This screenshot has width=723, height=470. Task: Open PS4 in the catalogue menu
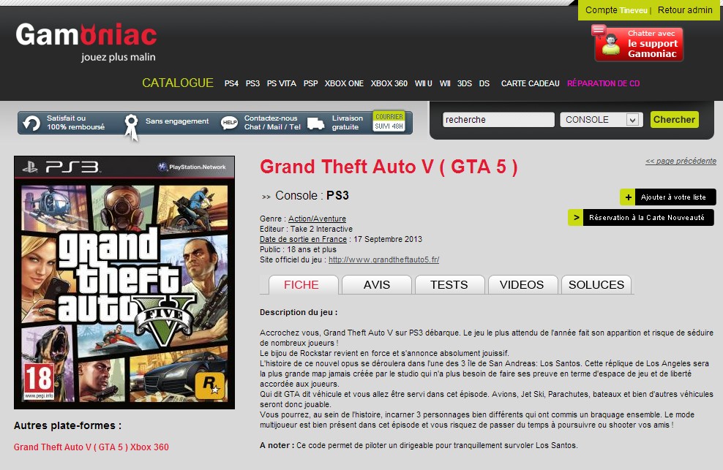tap(231, 83)
